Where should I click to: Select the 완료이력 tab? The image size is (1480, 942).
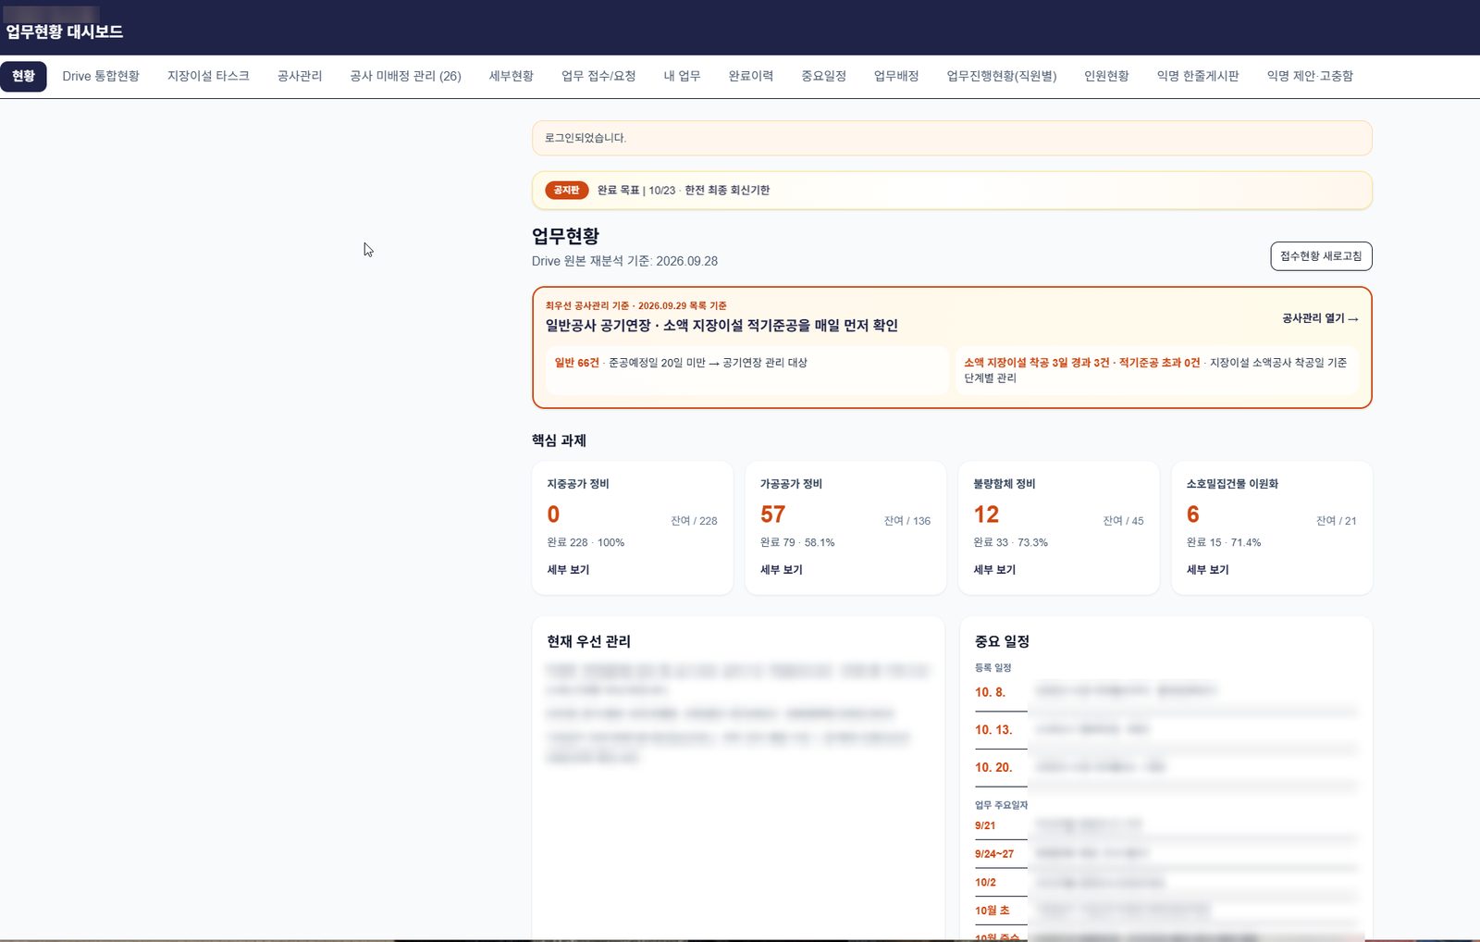[x=750, y=76]
